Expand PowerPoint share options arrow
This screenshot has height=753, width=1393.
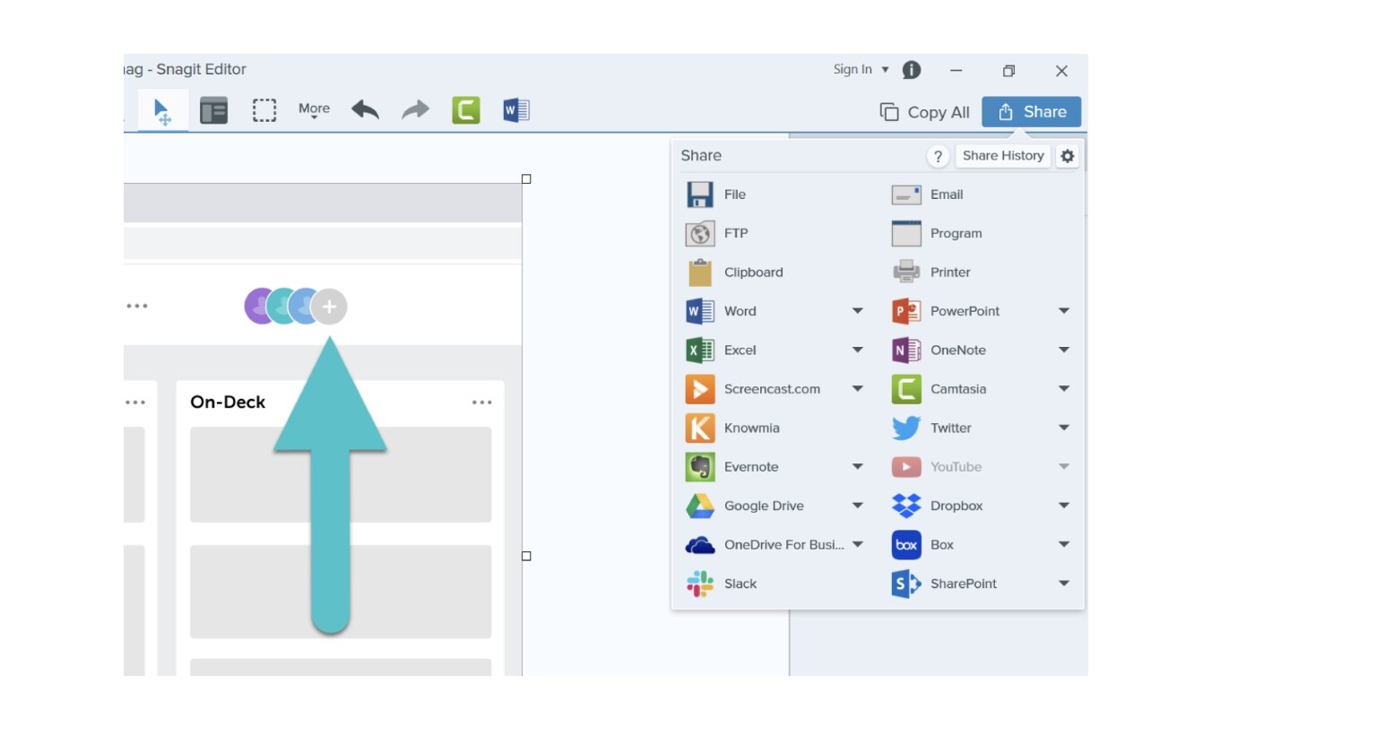click(1064, 311)
